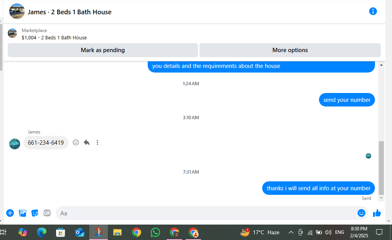This screenshot has height=240, width=392.
Task: Open the listing photo in chat header
Action: tap(17, 11)
